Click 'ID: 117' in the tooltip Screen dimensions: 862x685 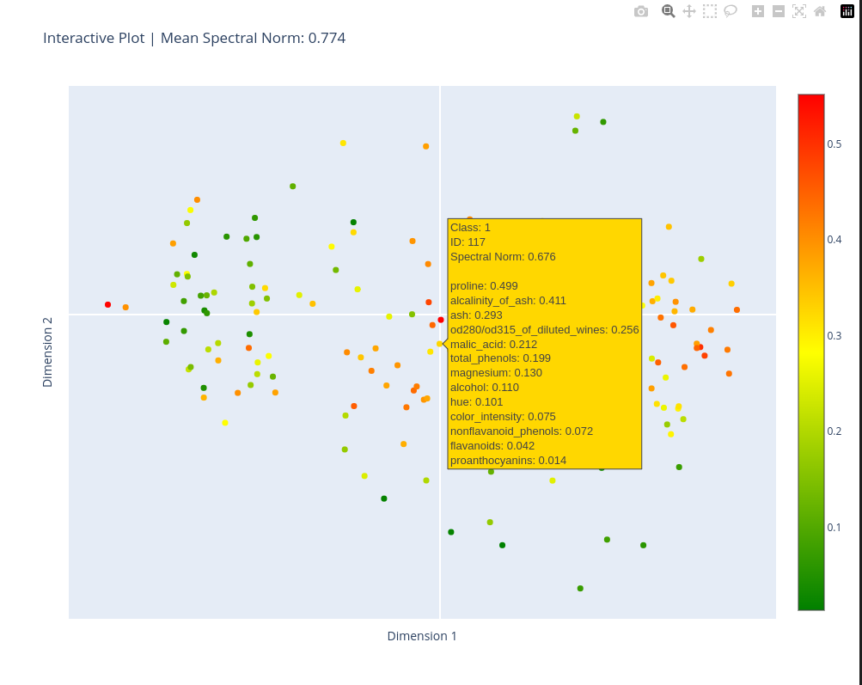(468, 242)
